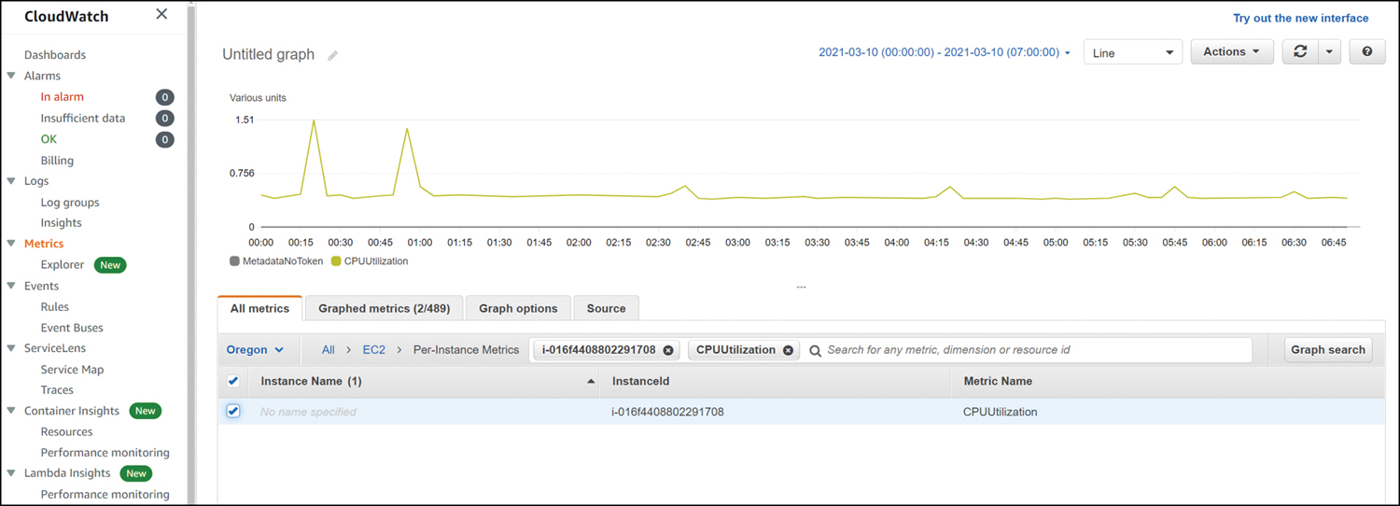Collapse the ServiceLens section in sidebar
The image size is (1400, 506).
point(11,348)
